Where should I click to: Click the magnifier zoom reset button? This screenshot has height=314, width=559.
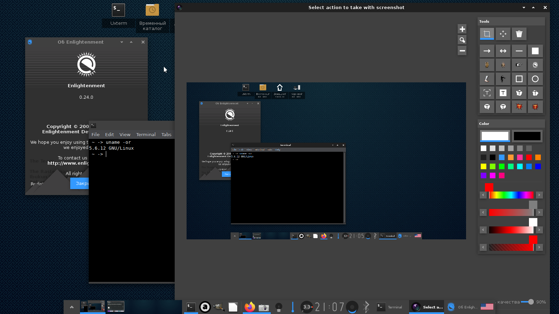point(462,40)
